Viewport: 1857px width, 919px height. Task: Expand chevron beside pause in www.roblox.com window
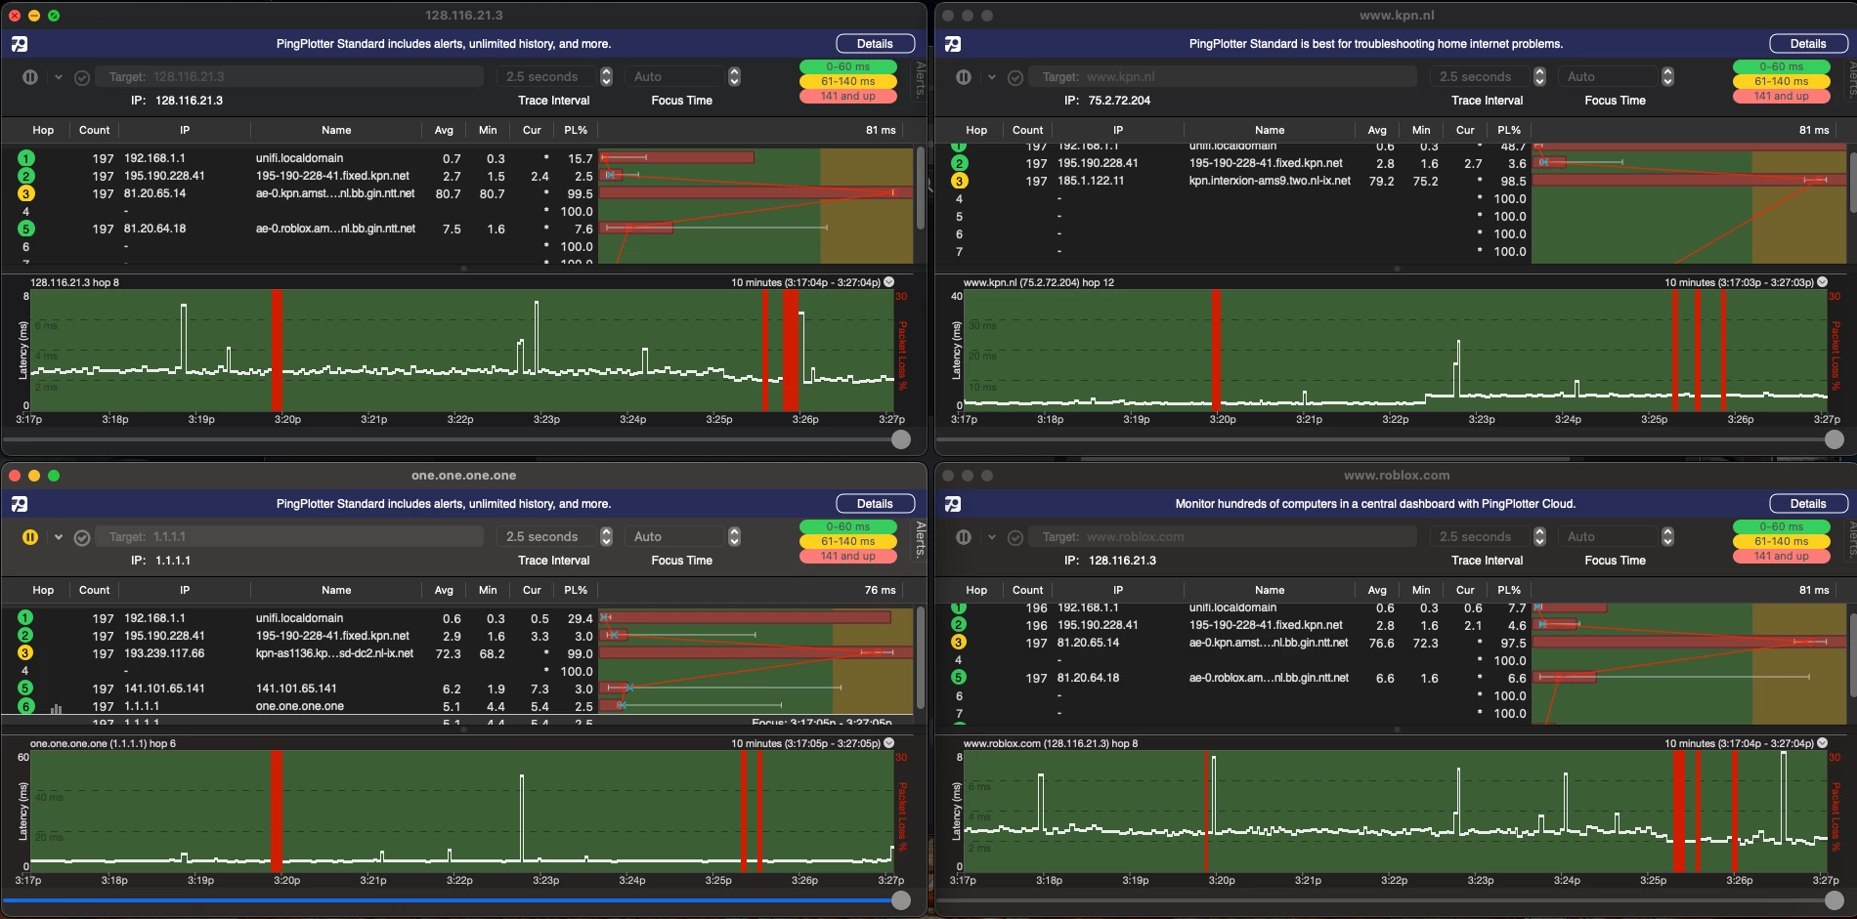tap(992, 537)
